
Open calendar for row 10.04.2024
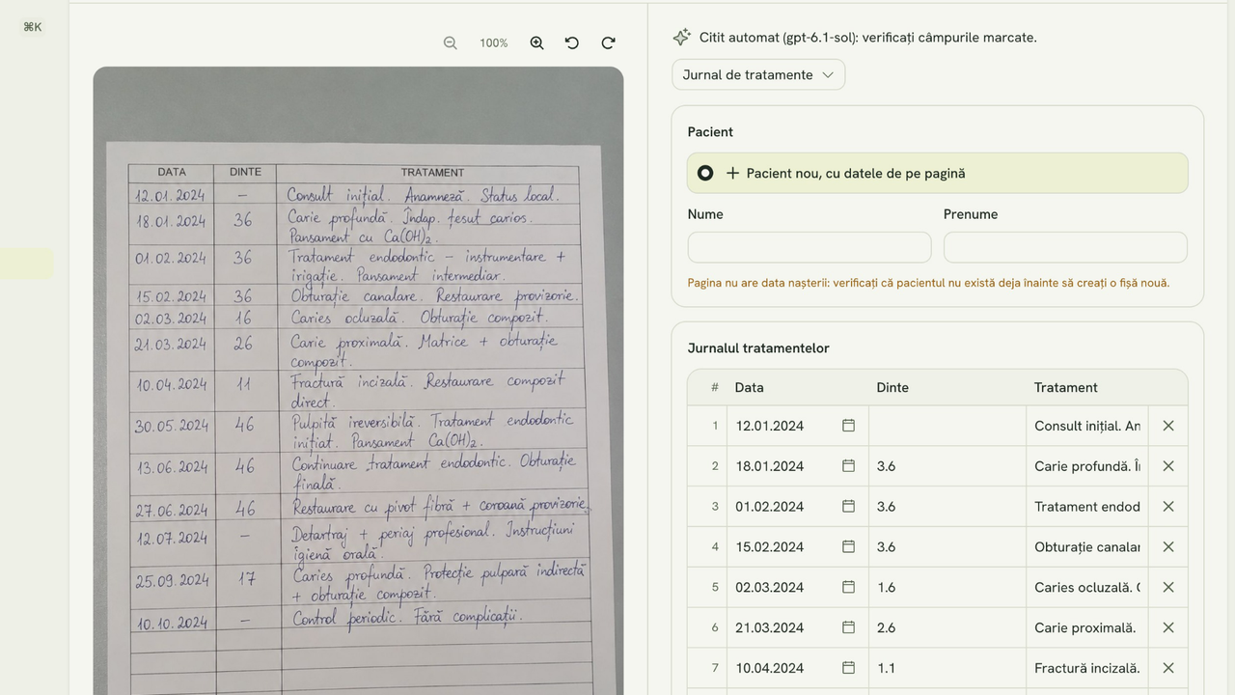pyautogui.click(x=848, y=668)
